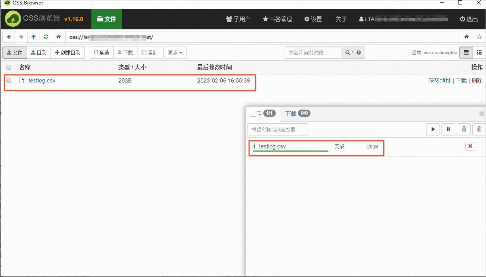Click the 最后修改时间 column header

(x=215, y=67)
